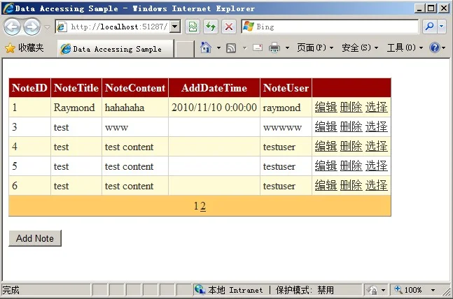Screen dimensions: 453x299
Task: Refresh the page with the green arrows icon
Action: [210, 27]
